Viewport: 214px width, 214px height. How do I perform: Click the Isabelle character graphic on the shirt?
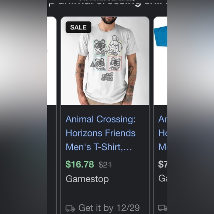[x=115, y=46]
